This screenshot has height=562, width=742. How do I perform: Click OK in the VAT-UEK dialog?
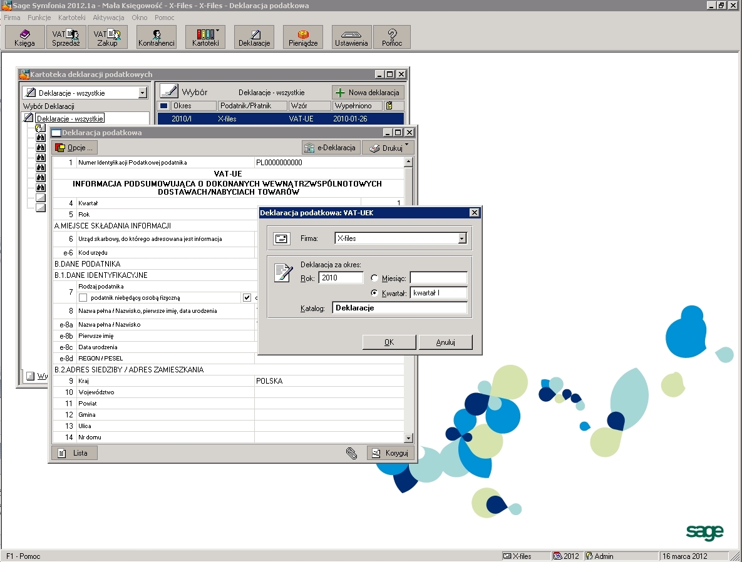389,342
